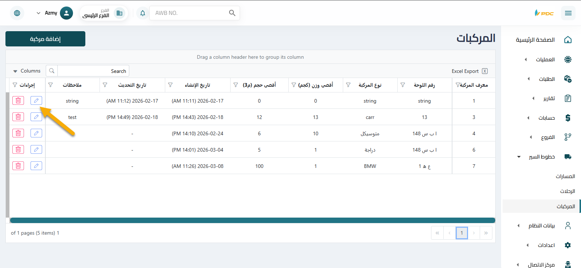
Task: Edit the carr vehicle row
Action: pyautogui.click(x=36, y=117)
